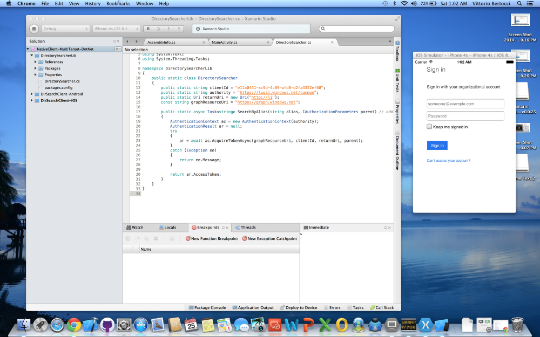Select DirectorySearcher.cs in solution tree
Image resolution: width=540 pixels, height=337 pixels.
coord(62,81)
